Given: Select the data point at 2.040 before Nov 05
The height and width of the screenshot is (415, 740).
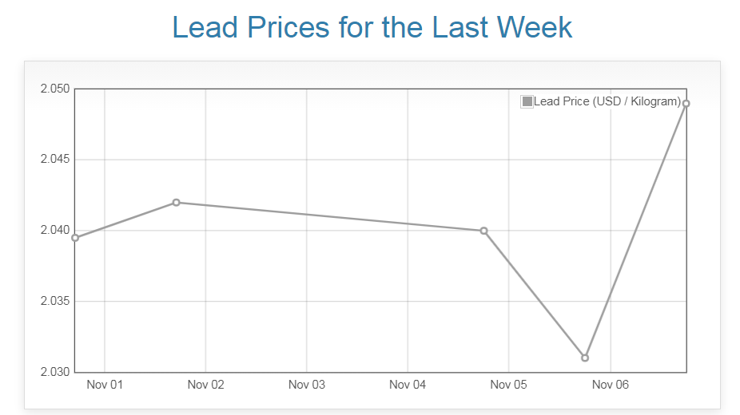Looking at the screenshot, I should click(x=483, y=231).
